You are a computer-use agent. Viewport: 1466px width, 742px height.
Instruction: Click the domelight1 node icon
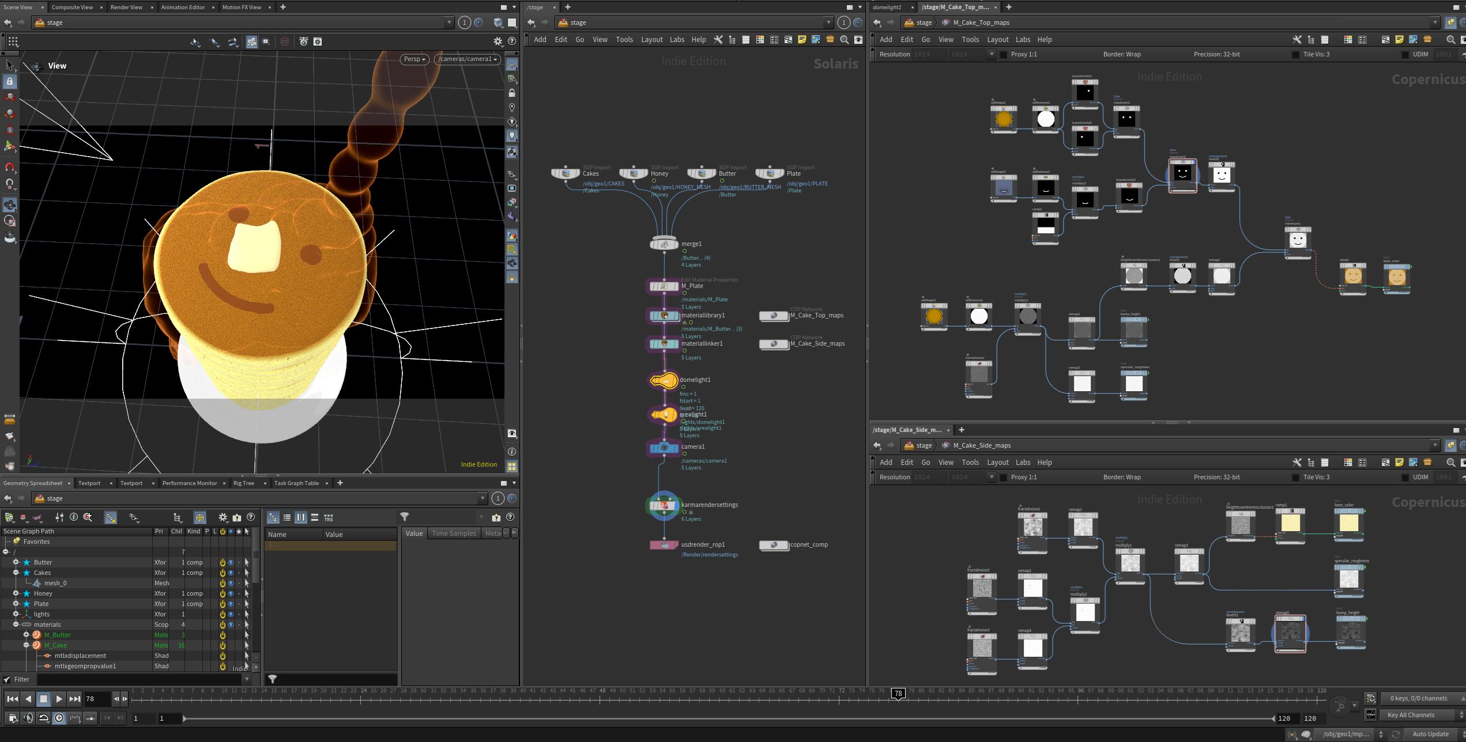[x=664, y=380]
